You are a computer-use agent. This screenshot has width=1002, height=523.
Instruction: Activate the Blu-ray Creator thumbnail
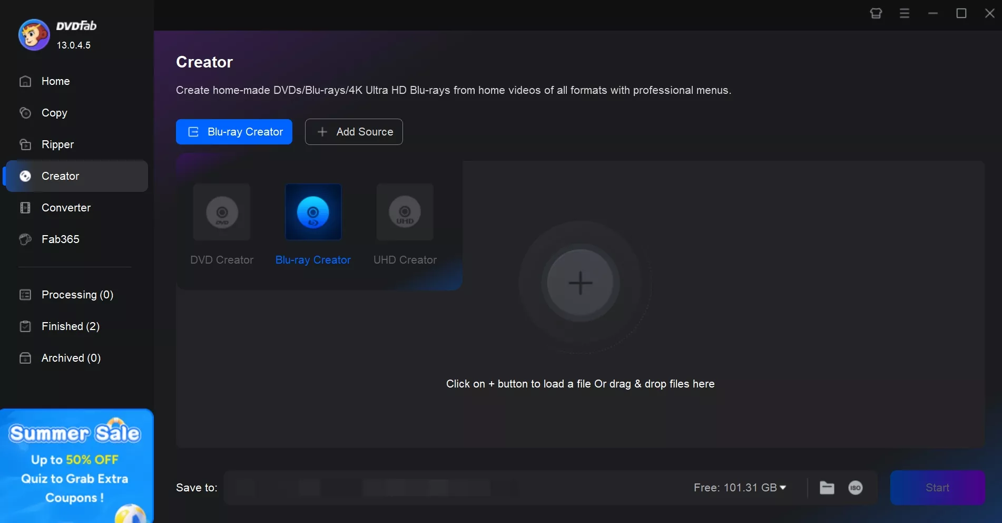(x=313, y=212)
